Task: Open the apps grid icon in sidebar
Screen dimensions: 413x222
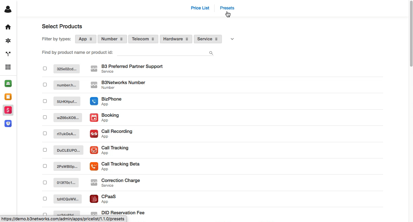Action: click(8, 67)
